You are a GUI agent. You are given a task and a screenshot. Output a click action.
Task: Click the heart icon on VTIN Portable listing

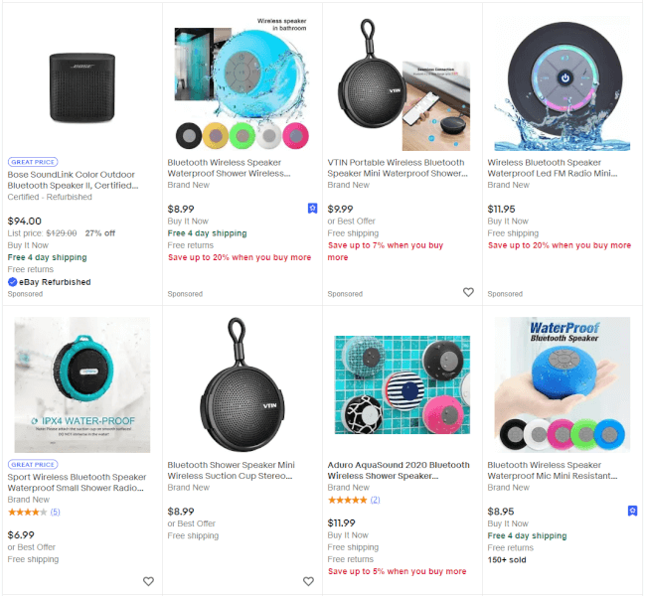(x=468, y=292)
